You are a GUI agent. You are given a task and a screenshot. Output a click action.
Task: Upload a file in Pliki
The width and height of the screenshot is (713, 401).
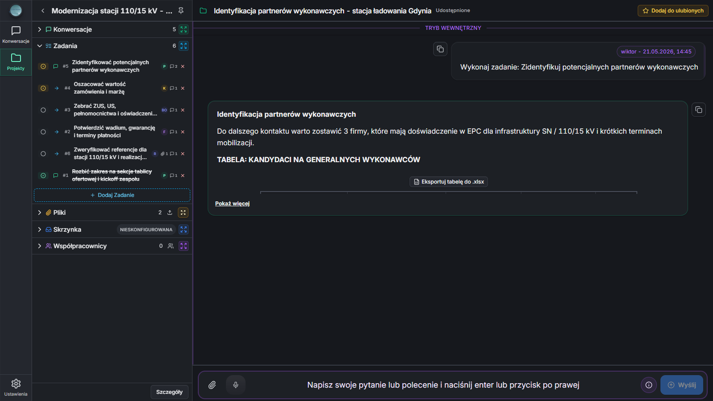pyautogui.click(x=170, y=213)
